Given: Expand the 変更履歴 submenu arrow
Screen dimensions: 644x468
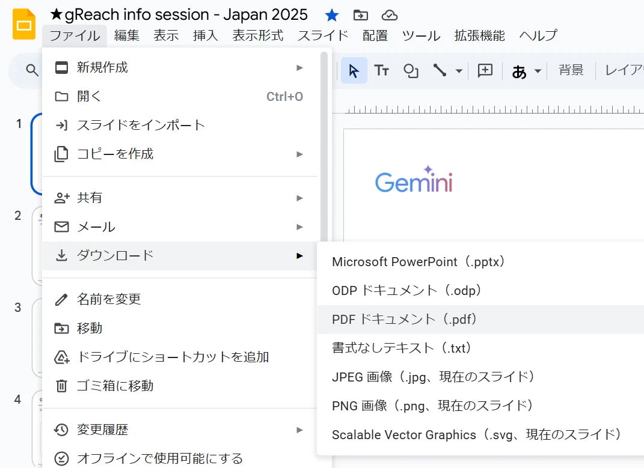Looking at the screenshot, I should pyautogui.click(x=300, y=430).
